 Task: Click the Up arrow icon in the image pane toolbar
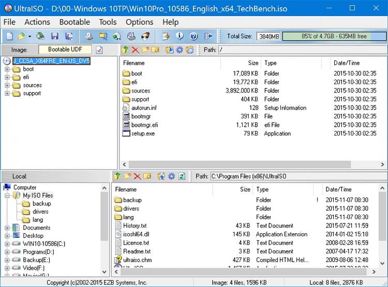(125, 50)
